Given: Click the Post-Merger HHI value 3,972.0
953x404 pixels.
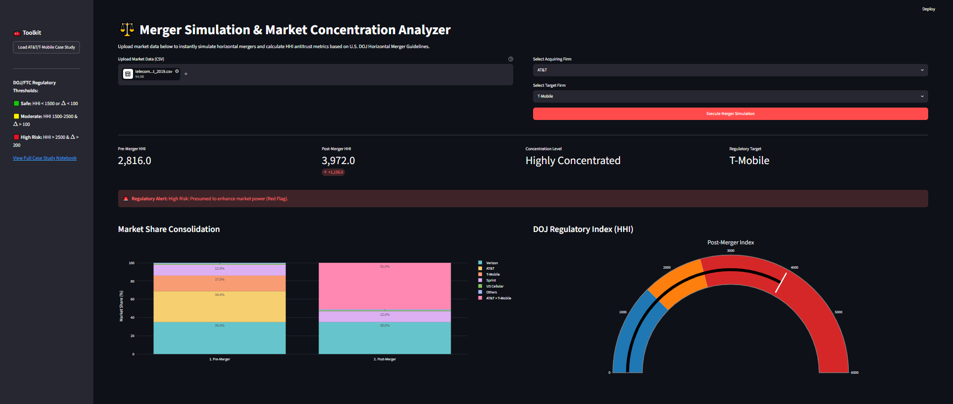Looking at the screenshot, I should point(339,161).
